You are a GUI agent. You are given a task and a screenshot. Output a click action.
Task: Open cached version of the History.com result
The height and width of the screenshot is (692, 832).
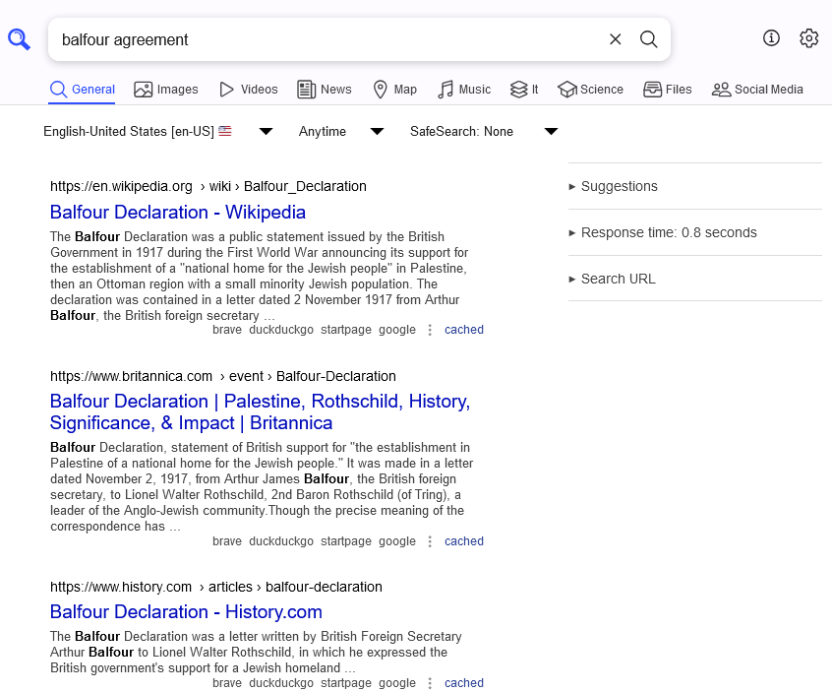click(x=464, y=683)
